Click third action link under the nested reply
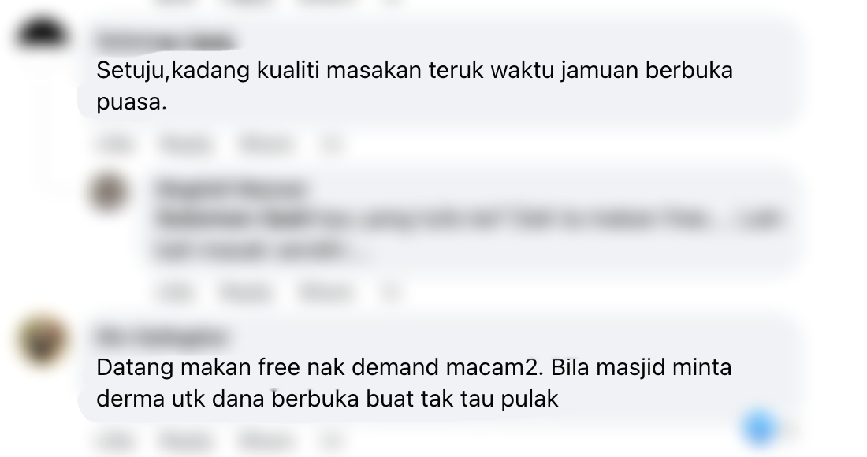Viewport: 867px width, 457px height. click(x=326, y=292)
